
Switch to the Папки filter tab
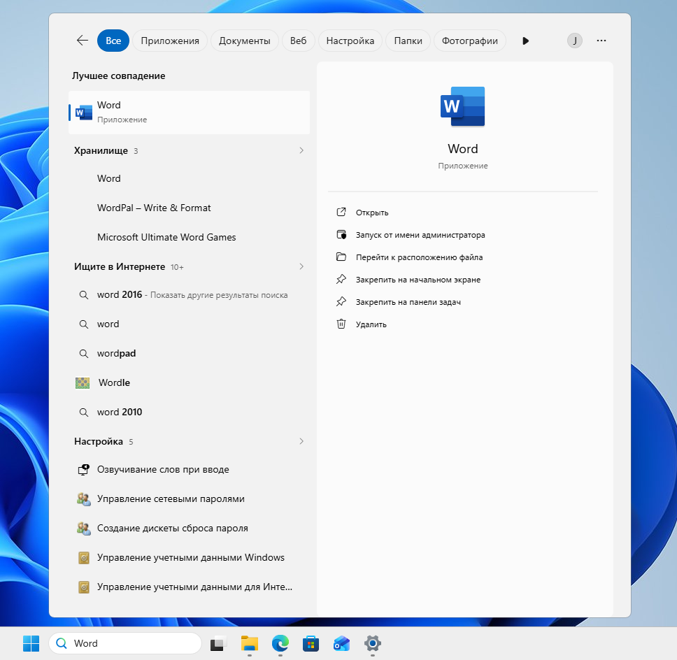pos(408,41)
